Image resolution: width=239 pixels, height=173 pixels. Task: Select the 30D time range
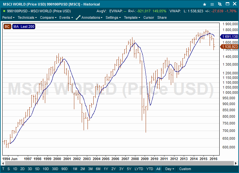coord(55,169)
